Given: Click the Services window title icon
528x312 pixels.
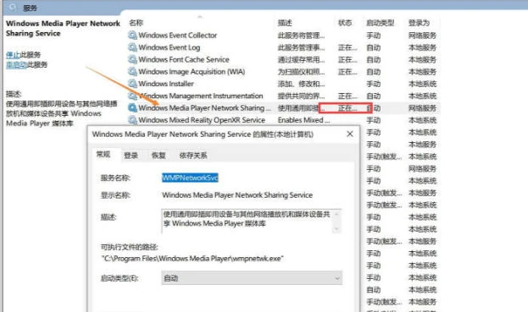Looking at the screenshot, I should click(x=13, y=8).
